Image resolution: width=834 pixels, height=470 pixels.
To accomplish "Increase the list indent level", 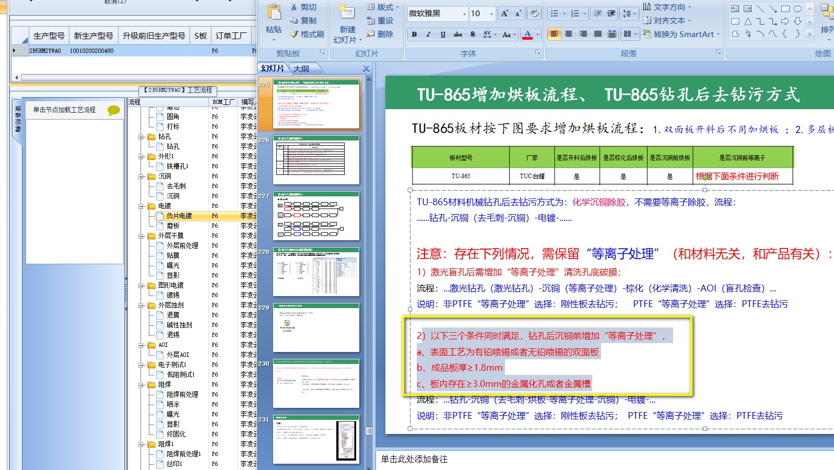I will pyautogui.click(x=612, y=14).
